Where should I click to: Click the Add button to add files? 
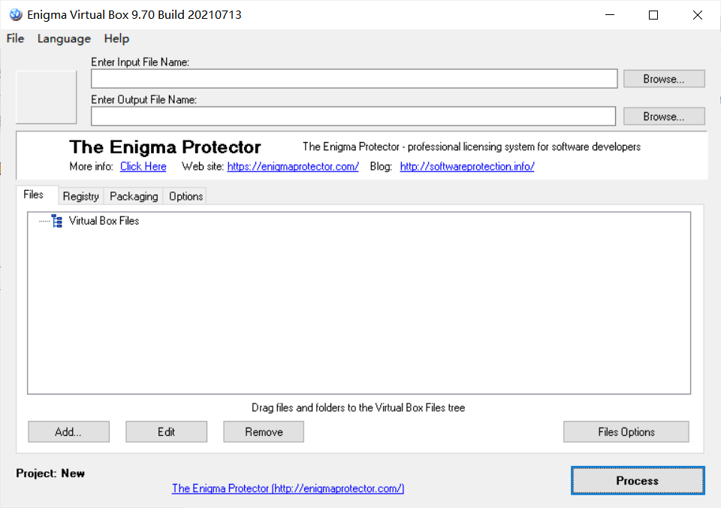(x=68, y=431)
